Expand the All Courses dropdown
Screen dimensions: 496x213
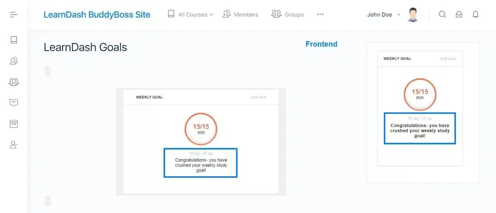(190, 14)
